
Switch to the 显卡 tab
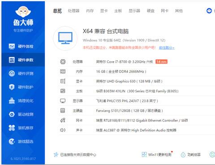point(104,11)
